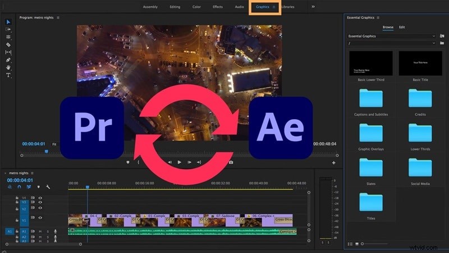Open metro nights timeline panel menu

pyautogui.click(x=32, y=173)
